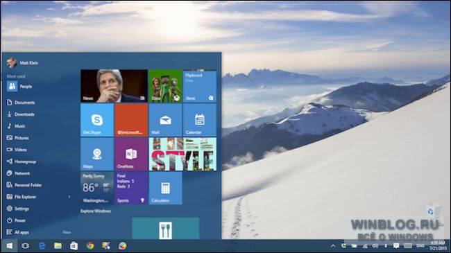Open the Xbox tile
Viewport: 451px width, 253px height.
pyautogui.click(x=165, y=86)
